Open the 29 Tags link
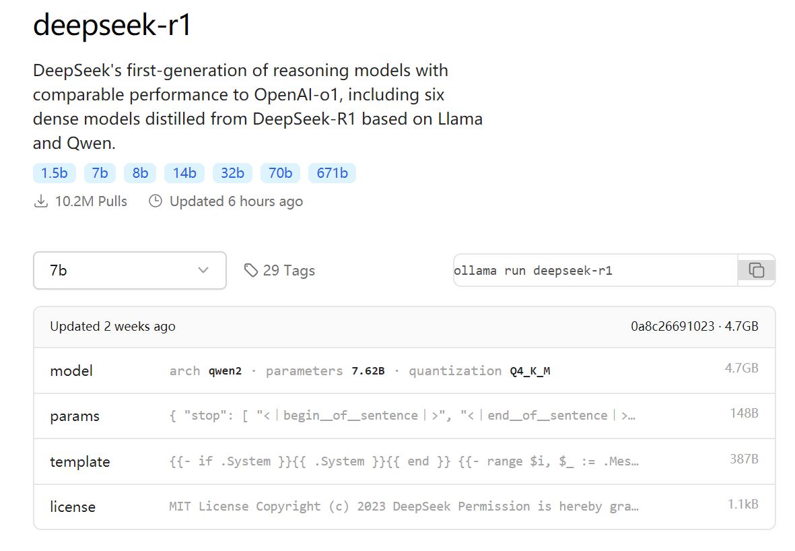The width and height of the screenshot is (795, 551). (289, 270)
